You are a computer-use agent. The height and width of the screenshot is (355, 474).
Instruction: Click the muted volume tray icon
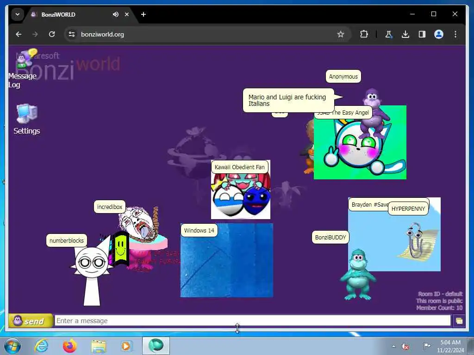(405, 346)
